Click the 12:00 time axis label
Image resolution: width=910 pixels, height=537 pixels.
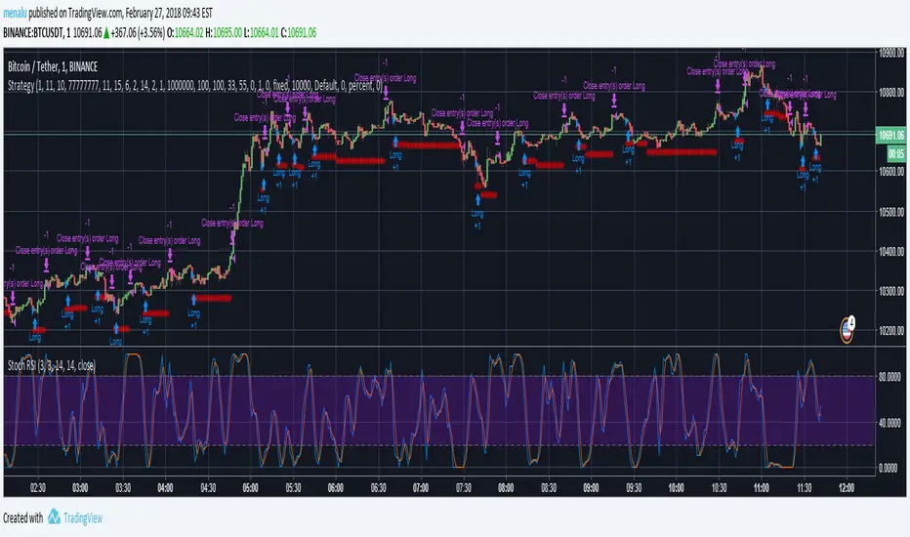click(847, 488)
